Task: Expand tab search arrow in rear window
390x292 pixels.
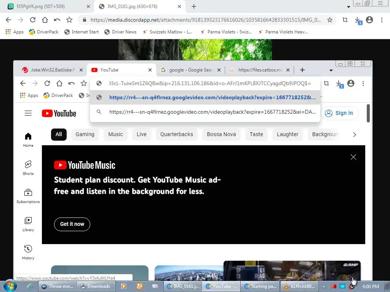Action: 349,7
